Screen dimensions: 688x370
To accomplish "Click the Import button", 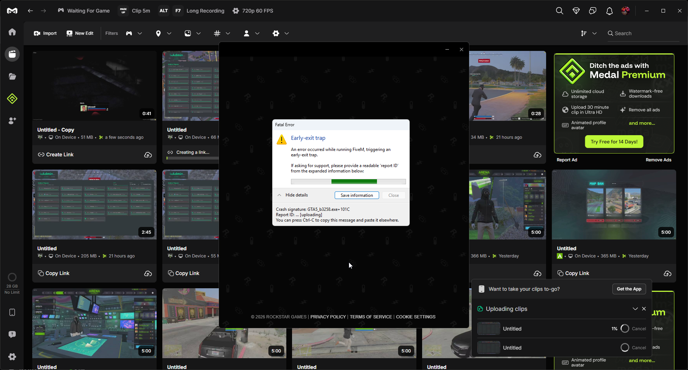I will pos(45,33).
